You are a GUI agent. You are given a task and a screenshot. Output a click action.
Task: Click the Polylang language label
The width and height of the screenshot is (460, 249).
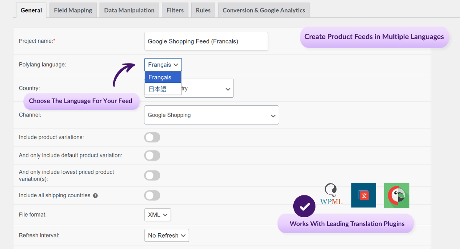(x=43, y=65)
